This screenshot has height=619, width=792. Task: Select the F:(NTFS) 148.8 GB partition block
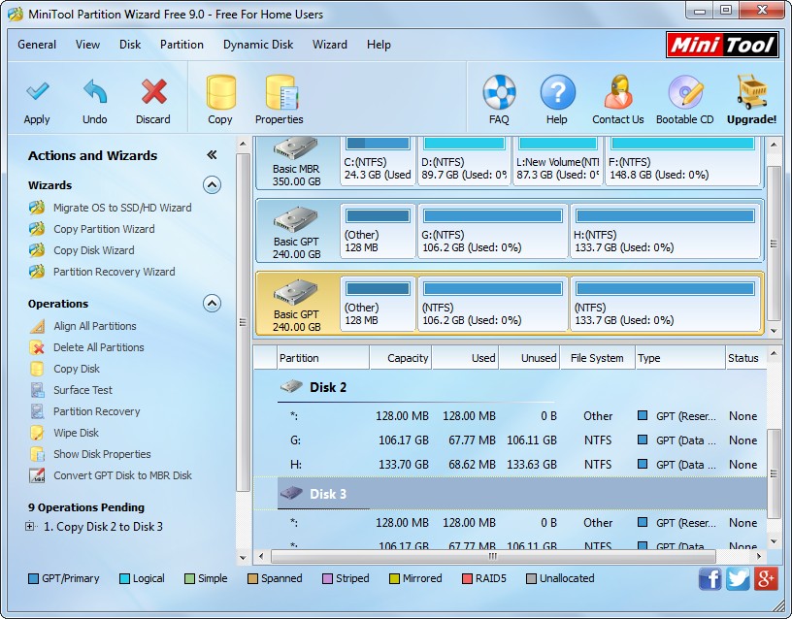pos(682,160)
